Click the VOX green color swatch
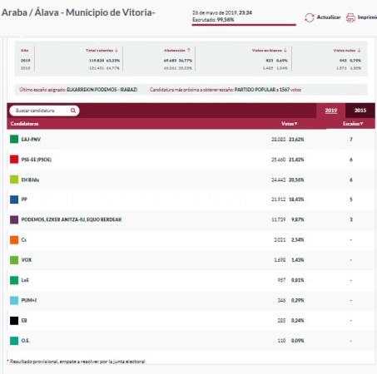 click(14, 260)
